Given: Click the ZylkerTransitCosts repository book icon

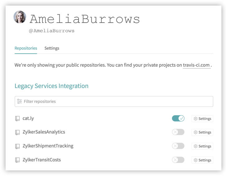Looking at the screenshot, I should tap(17, 160).
